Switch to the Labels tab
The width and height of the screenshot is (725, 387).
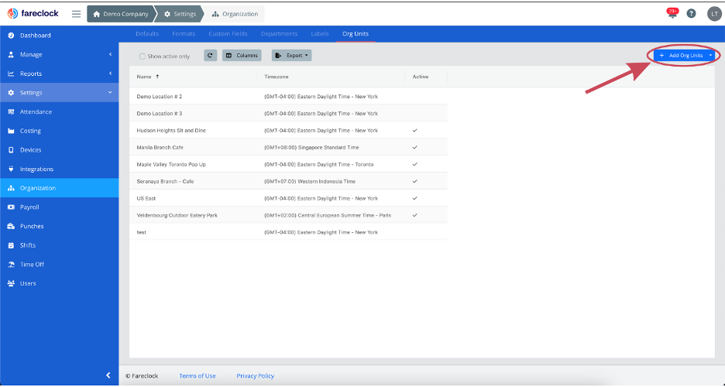(320, 34)
